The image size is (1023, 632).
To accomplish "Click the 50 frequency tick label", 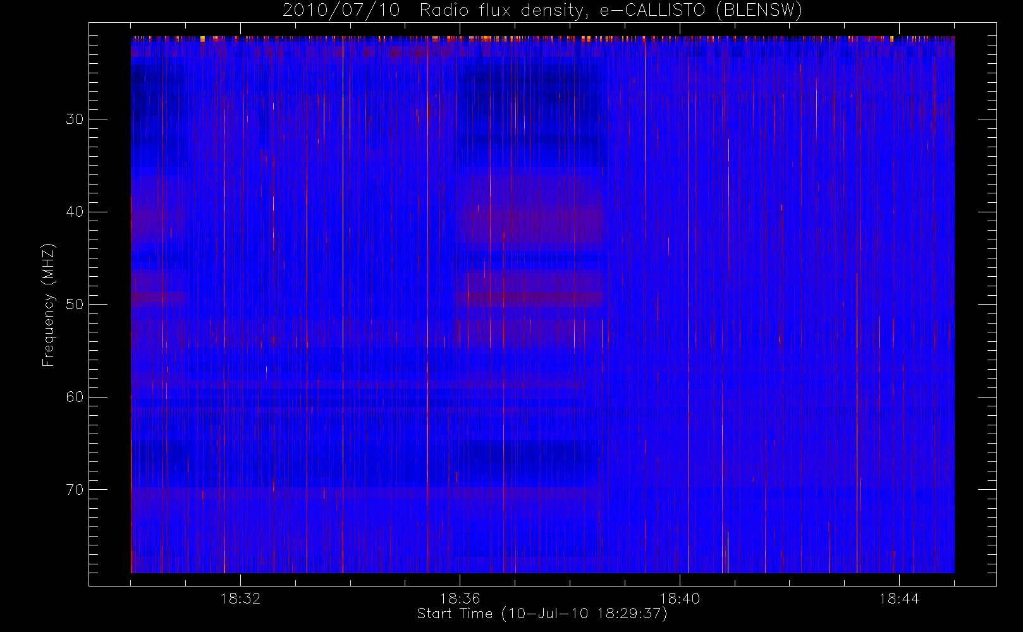I will click(75, 305).
